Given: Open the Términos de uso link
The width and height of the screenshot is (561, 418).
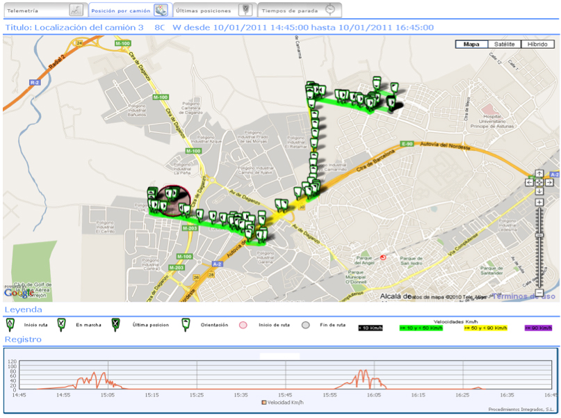Looking at the screenshot, I should pyautogui.click(x=523, y=296).
